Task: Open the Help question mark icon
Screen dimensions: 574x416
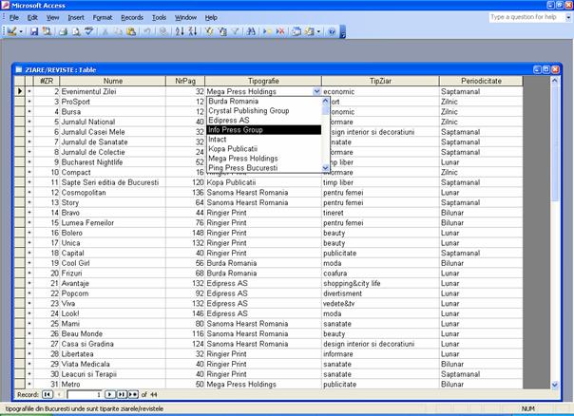Action: tap(332, 31)
